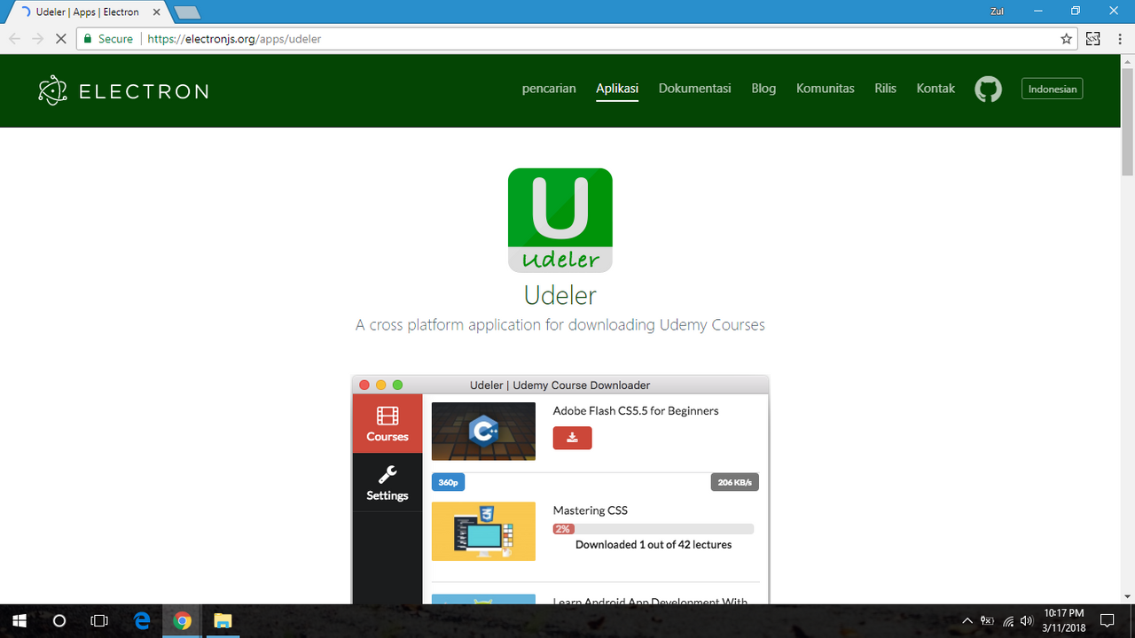1135x638 pixels.
Task: Open File Explorer from taskbar
Action: (223, 620)
